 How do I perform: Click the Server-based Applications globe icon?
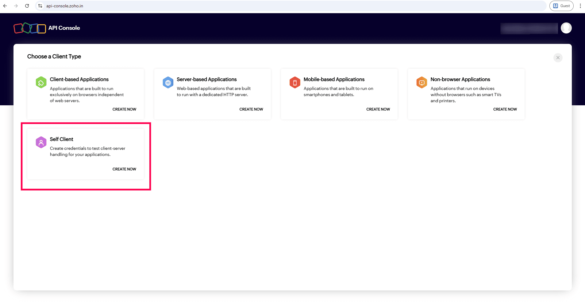[x=168, y=82]
